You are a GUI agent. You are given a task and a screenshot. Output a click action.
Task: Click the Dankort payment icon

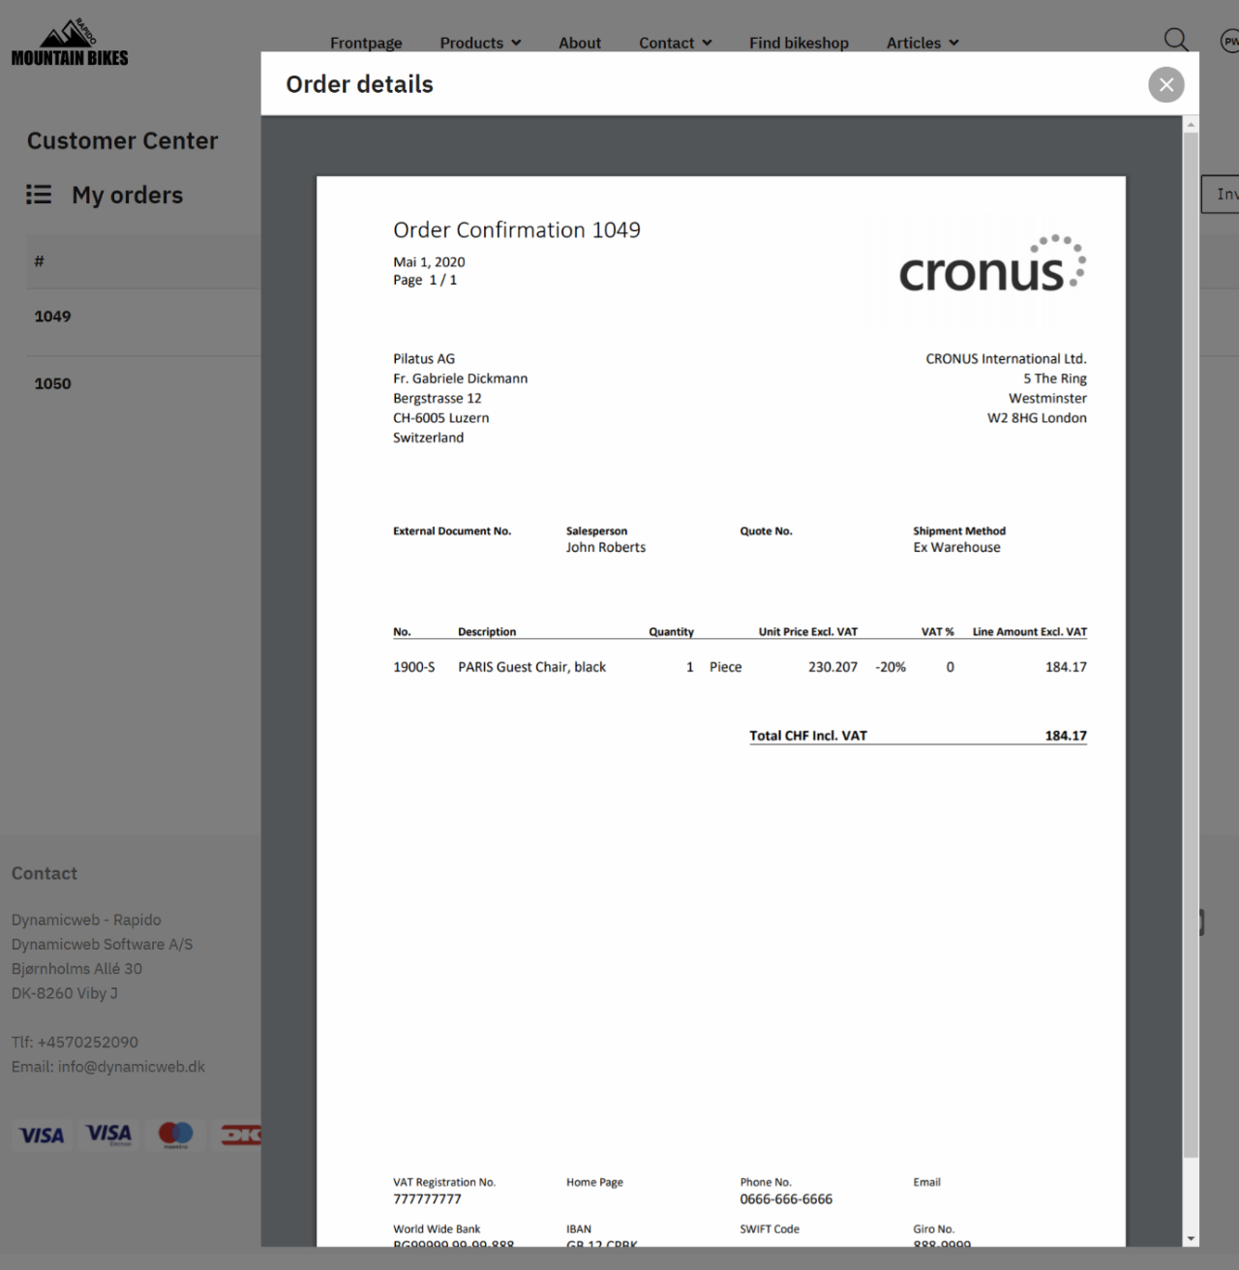[x=240, y=1134]
